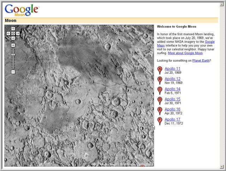
Task: Pan the map down with arrow button
Action: 13,38
